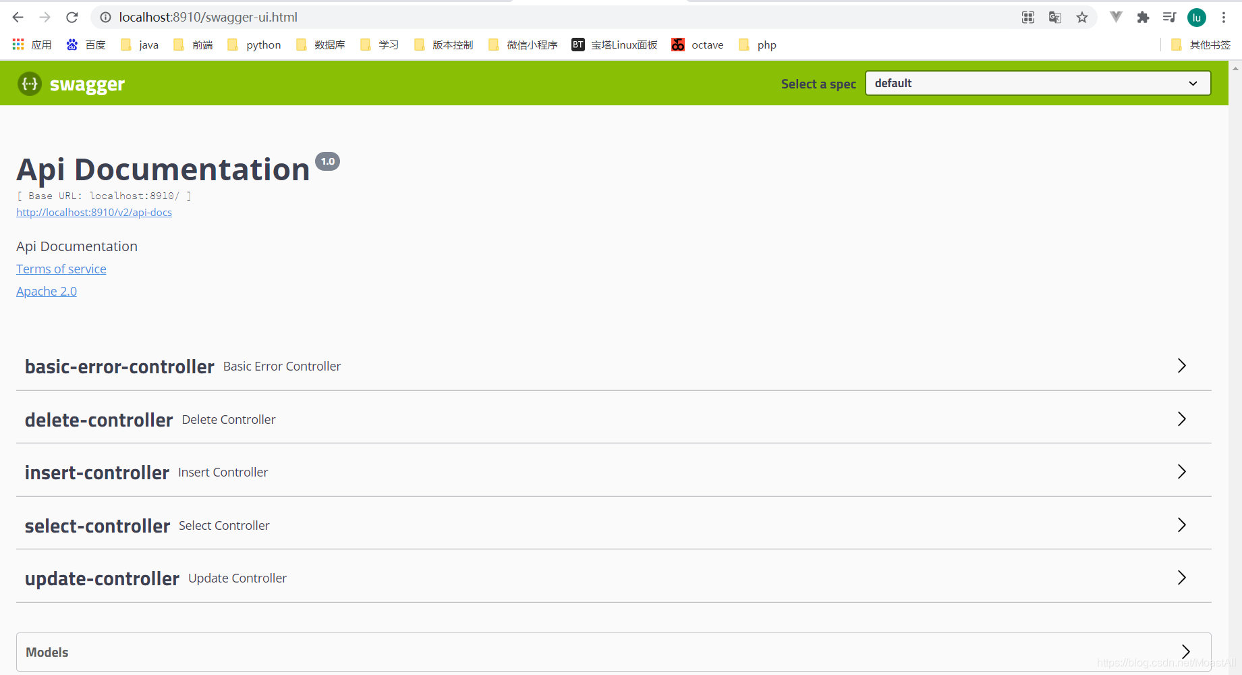This screenshot has width=1242, height=675.
Task: Open the 数据库 bookmark folder
Action: point(320,45)
